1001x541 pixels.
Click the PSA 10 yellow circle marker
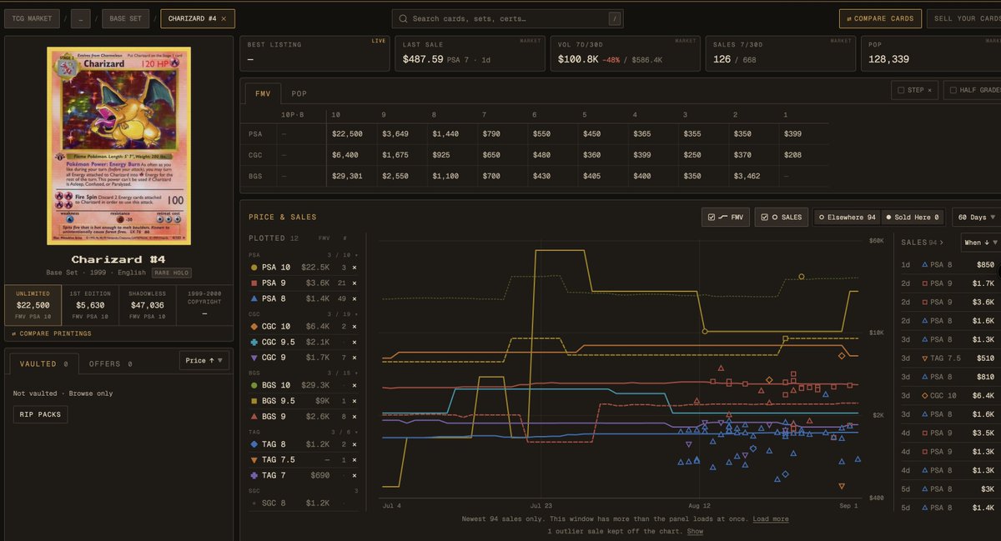click(254, 268)
